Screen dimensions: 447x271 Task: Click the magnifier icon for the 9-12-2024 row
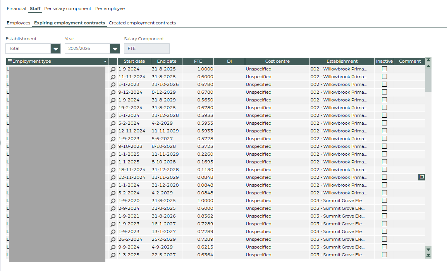pos(113,93)
